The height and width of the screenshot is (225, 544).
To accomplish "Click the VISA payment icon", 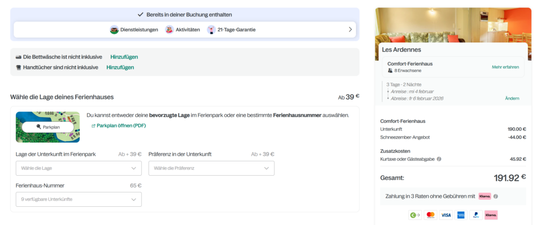I will point(446,215).
